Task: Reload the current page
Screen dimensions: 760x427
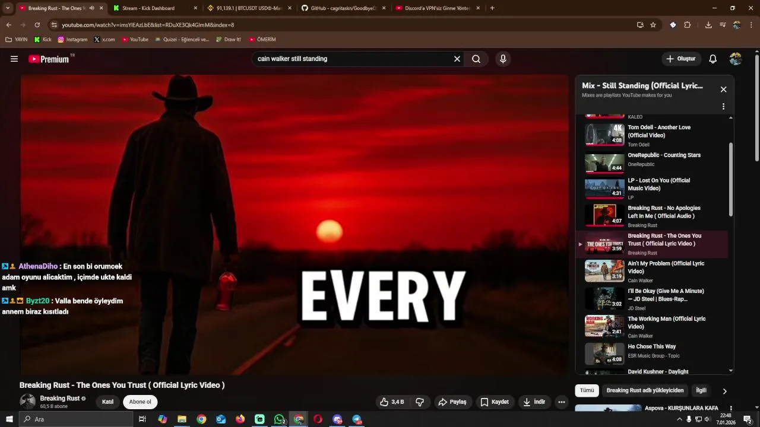Action: click(37, 25)
